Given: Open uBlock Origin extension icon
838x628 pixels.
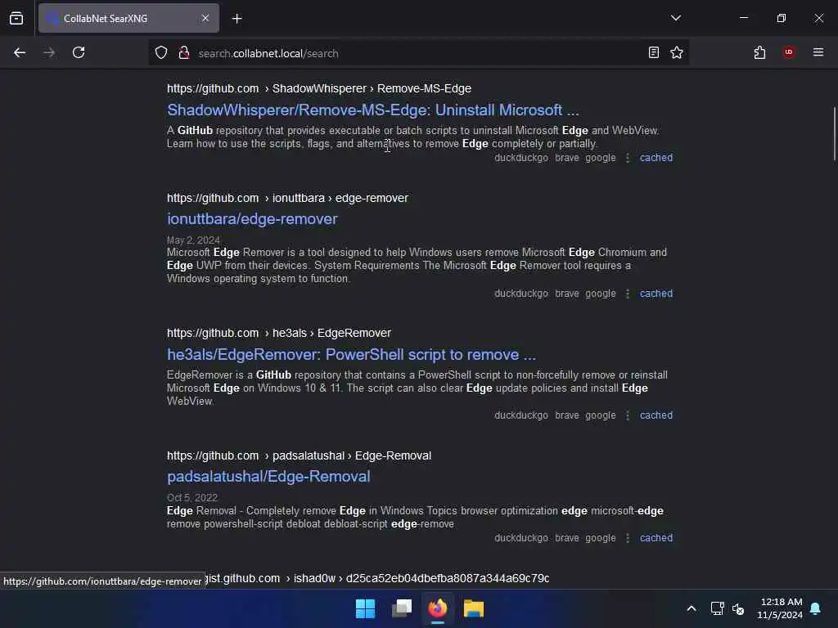Looking at the screenshot, I should [x=789, y=52].
